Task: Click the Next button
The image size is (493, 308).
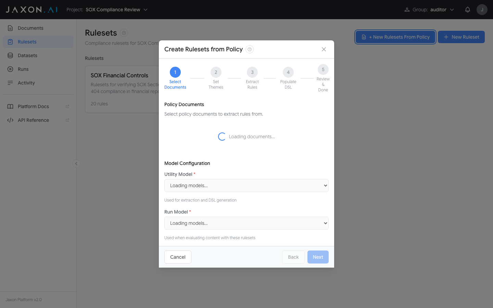Action: pyautogui.click(x=318, y=257)
